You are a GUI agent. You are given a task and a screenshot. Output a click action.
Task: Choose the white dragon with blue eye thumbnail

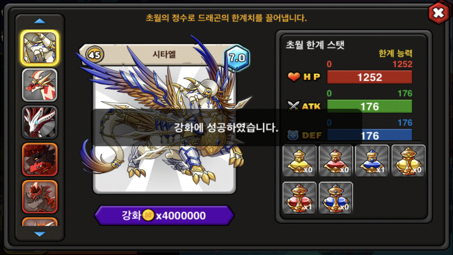pos(40,122)
